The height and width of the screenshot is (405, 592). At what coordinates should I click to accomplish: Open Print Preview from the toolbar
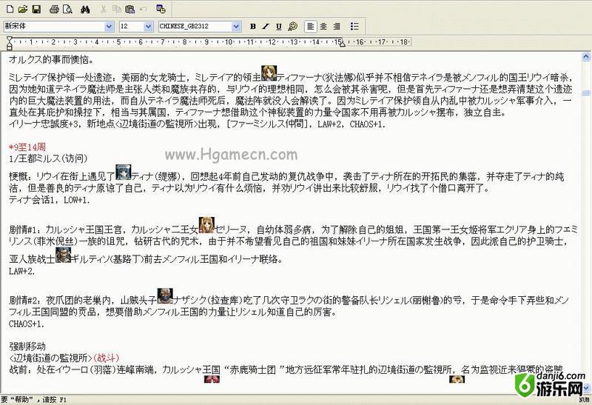[67, 10]
